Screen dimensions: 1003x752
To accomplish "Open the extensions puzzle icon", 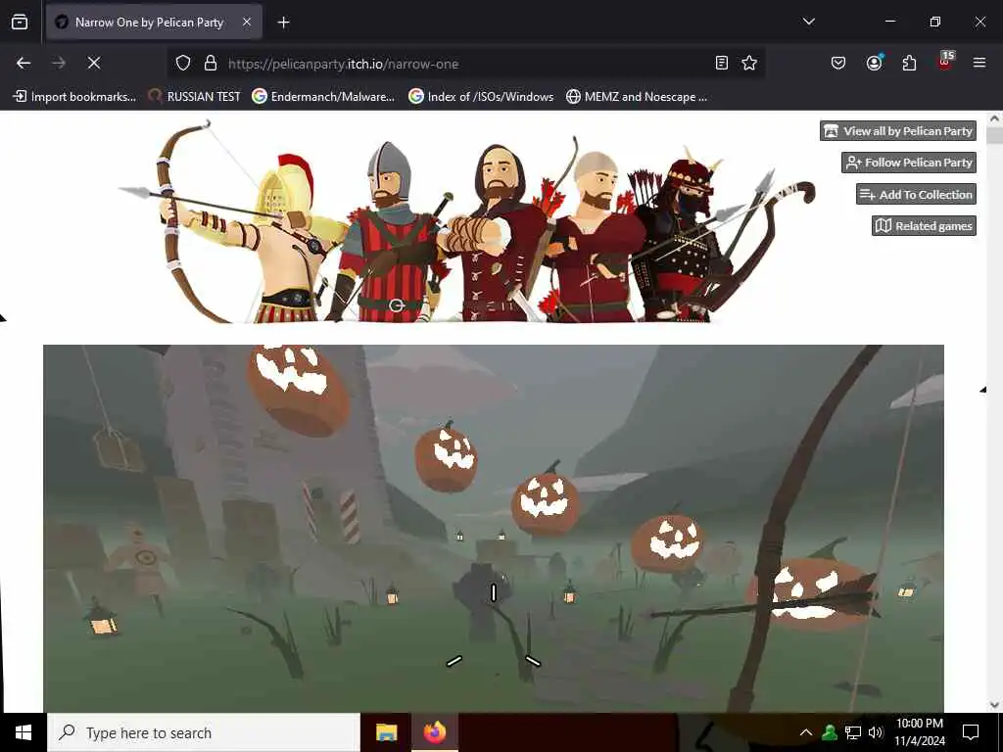I will [909, 63].
